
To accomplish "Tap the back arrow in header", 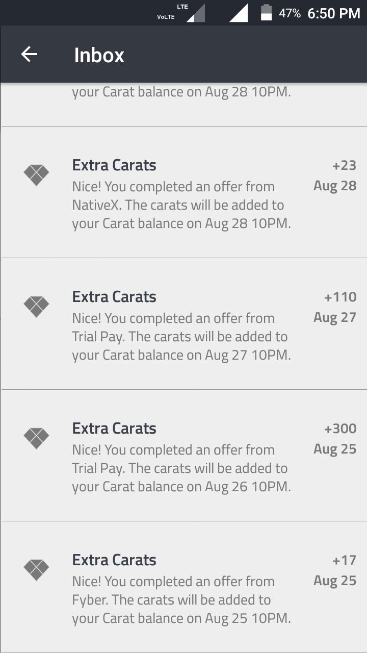I will tap(29, 54).
